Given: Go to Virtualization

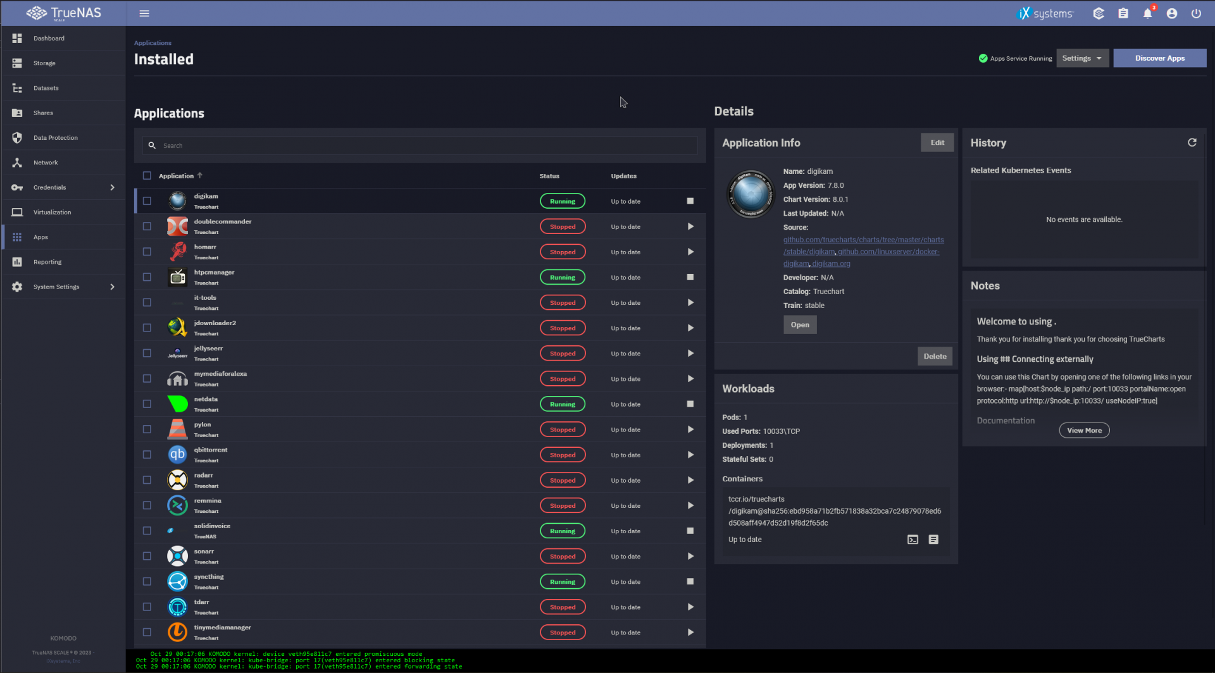Looking at the screenshot, I should [63, 212].
